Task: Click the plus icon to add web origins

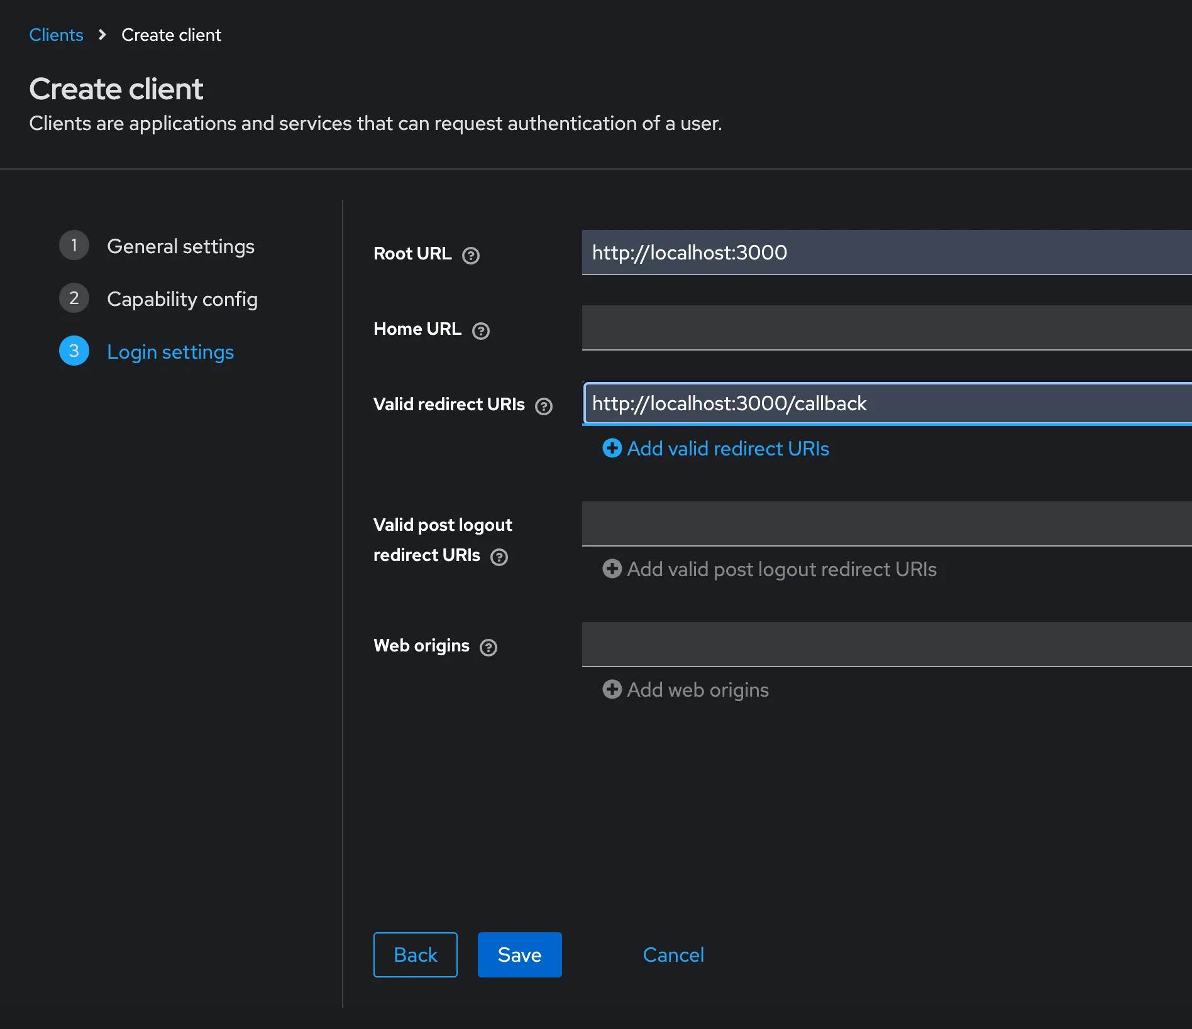Action: pos(612,689)
